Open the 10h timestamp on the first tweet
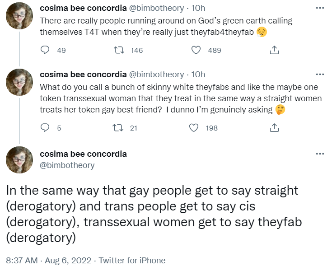This screenshot has height=271, width=332. pyautogui.click(x=198, y=8)
